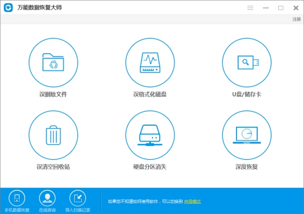This screenshot has width=304, height=214.
Task: Open 在线咨询 online consultation icon
Action: [x=47, y=198]
